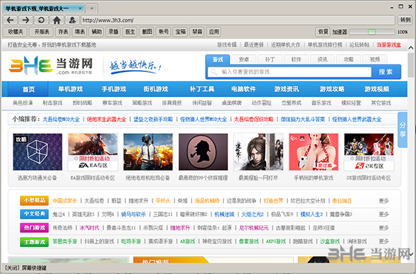This screenshot has height=274, width=416.
Task: Open 游戏资讯 in main navigation
Action: [x=286, y=89]
